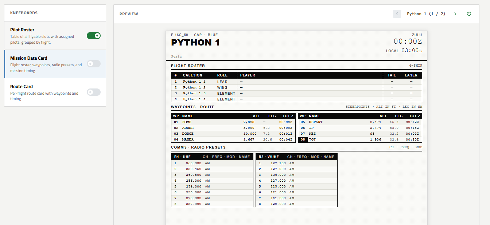
Task: Select the Pilot Roster entry
Action: coord(55,36)
